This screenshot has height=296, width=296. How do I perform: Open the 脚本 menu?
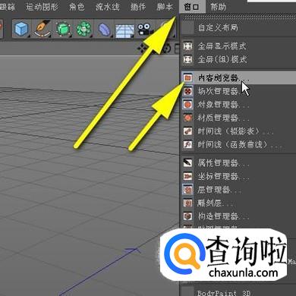click(165, 7)
